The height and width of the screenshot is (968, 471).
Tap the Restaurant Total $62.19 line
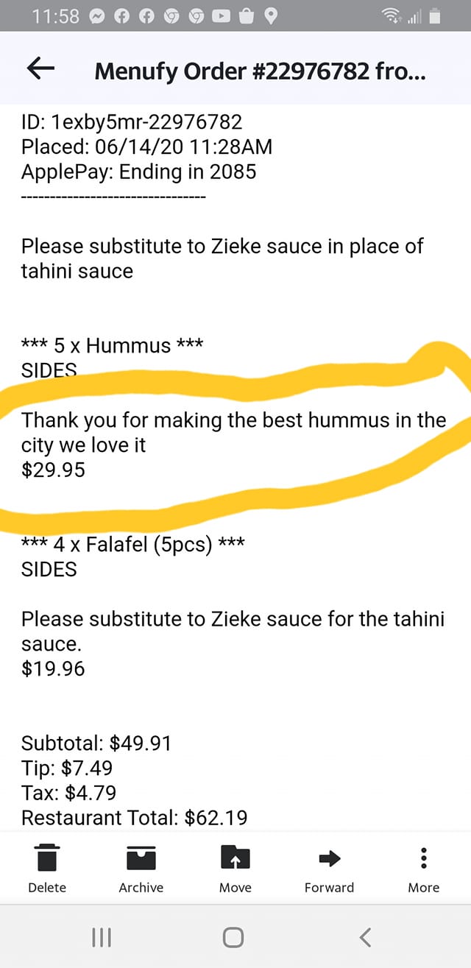pos(135,817)
